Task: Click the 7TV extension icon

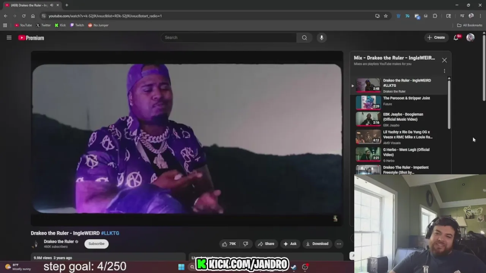Action: pos(407,16)
